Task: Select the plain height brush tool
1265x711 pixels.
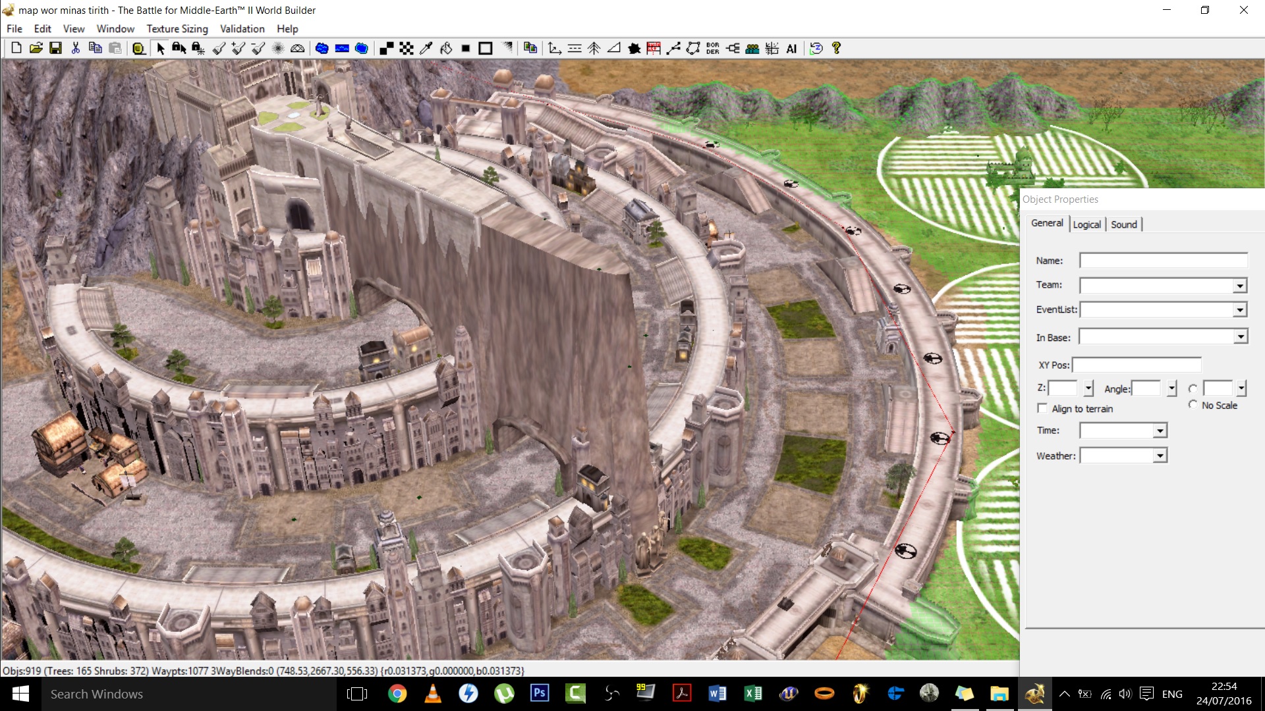Action: tap(219, 48)
